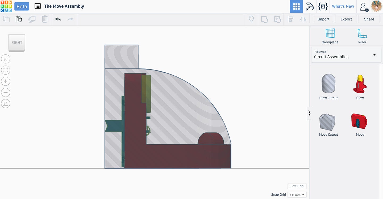Open the Snap Grid 1.0 mm dropdown
This screenshot has height=199, width=383.
(297, 195)
